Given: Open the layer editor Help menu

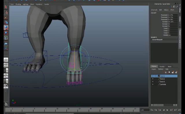Looking at the screenshot, I should tap(167, 69).
